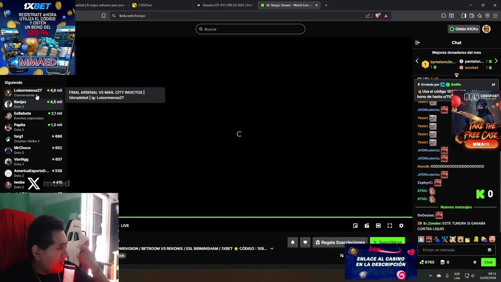Hide the pinned BotRix message
The width and height of the screenshot is (501, 282).
point(493,85)
